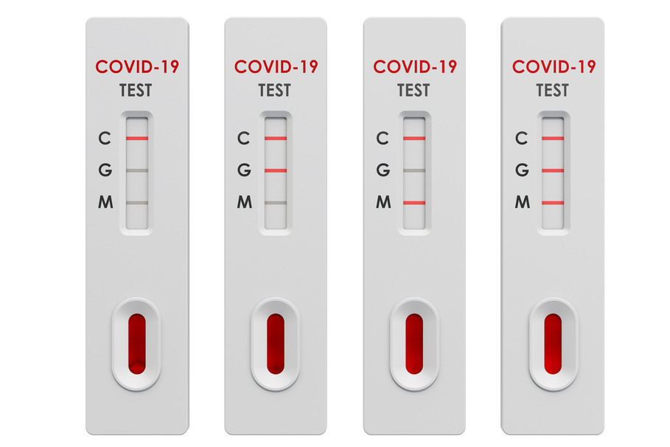Click the grey G line on first cassette
This screenshot has height=447, width=670.
137,170
